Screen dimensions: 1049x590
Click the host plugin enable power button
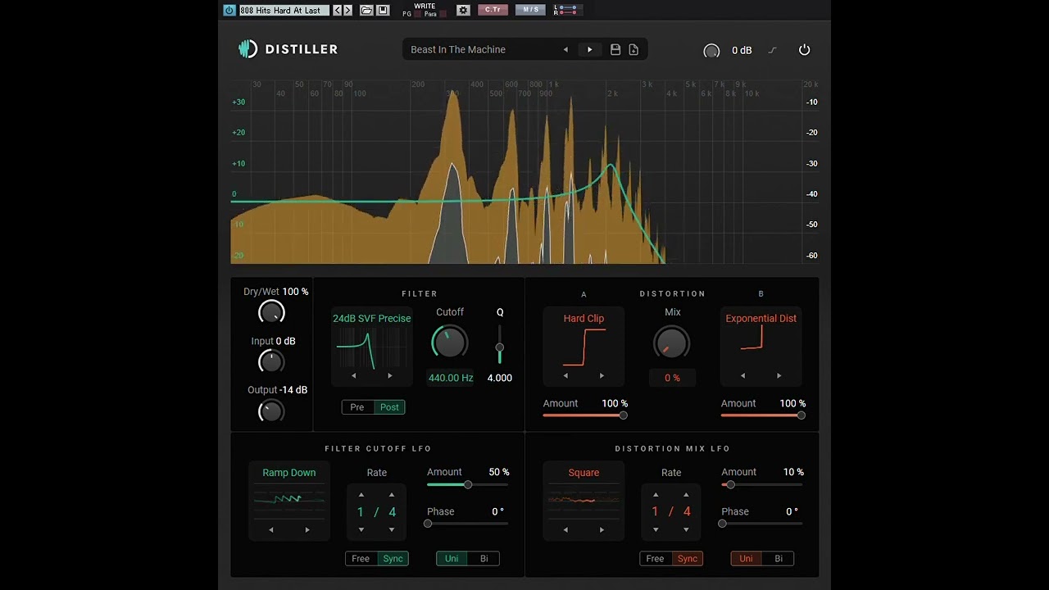229,10
